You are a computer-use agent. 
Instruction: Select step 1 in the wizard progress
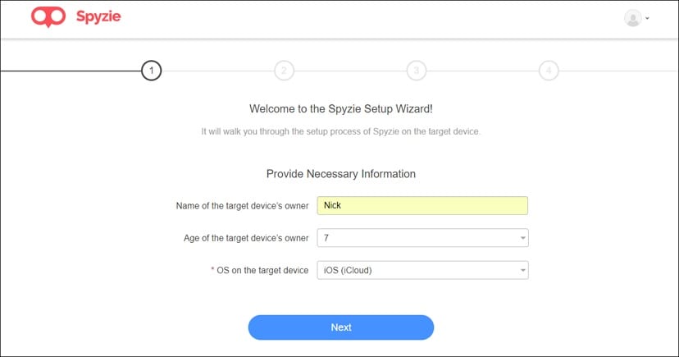click(151, 71)
